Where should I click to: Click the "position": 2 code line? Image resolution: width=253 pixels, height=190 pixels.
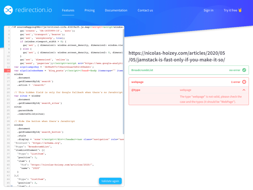(x=27, y=183)
